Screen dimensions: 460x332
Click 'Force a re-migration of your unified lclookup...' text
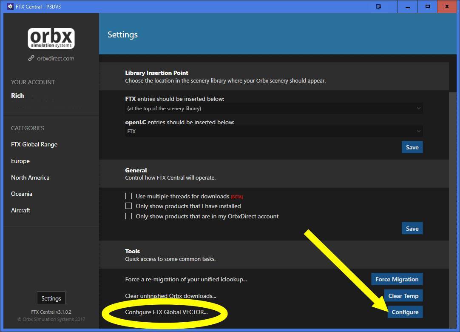pyautogui.click(x=186, y=279)
